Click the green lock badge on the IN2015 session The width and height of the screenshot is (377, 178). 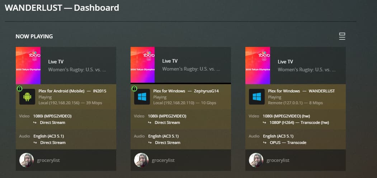[x=19, y=88]
